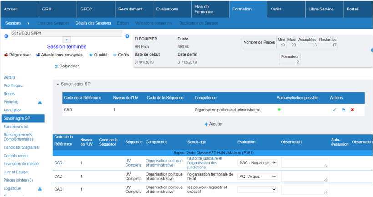Click Régulariser action
Image resolution: width=373 pixels, height=197 pixels.
point(17,55)
